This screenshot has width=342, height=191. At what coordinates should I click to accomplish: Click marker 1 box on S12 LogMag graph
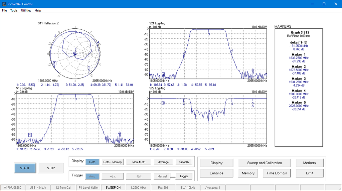30,135
